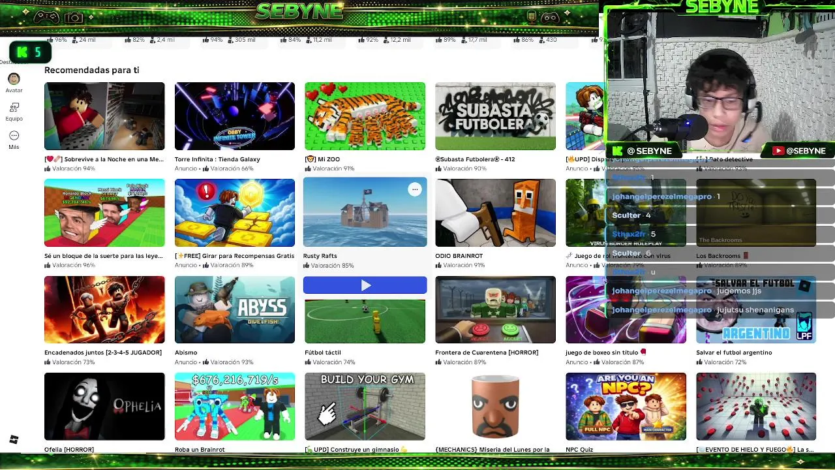835x470 pixels.
Task: Click Valoración 73% under Encadenados juntos
Action: [x=70, y=362]
